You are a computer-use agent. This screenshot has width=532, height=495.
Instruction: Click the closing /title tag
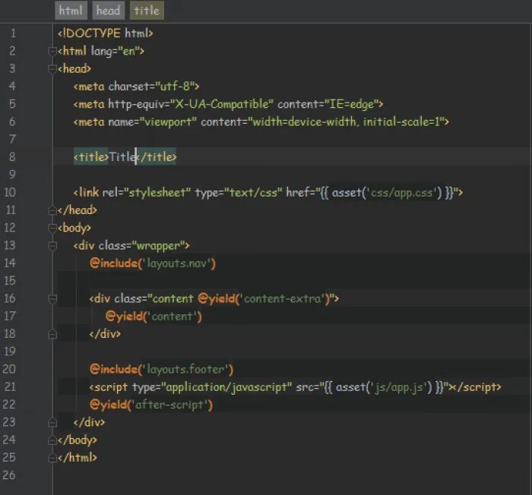point(157,157)
